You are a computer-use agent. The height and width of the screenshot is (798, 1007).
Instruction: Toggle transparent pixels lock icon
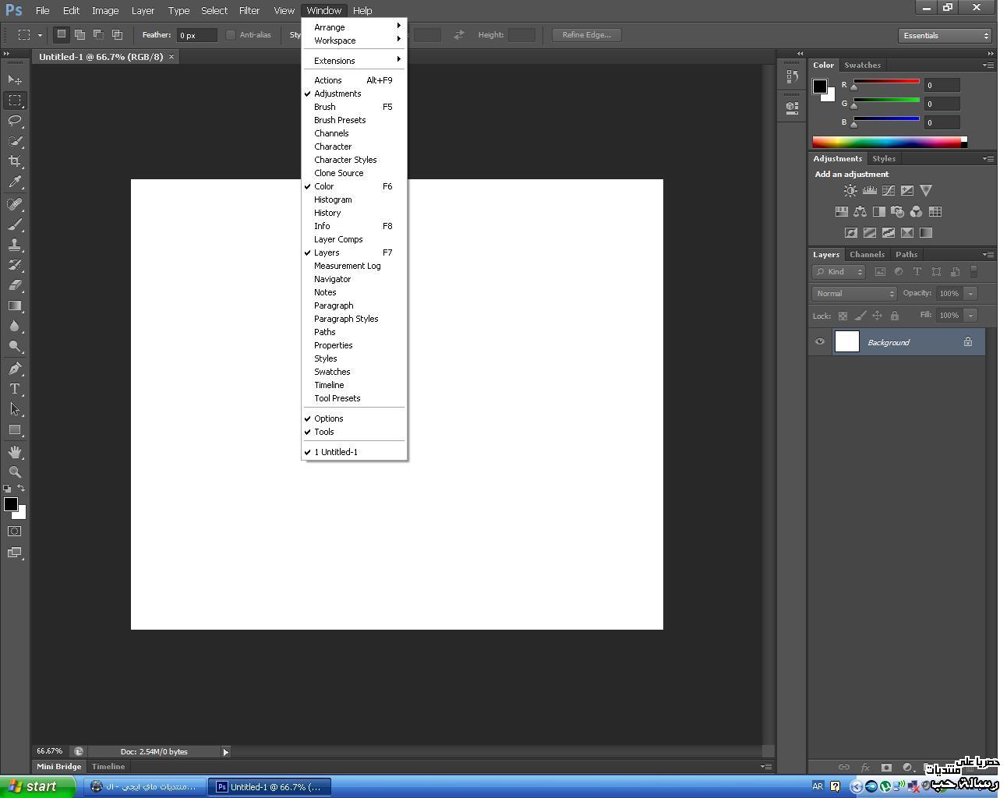click(843, 316)
